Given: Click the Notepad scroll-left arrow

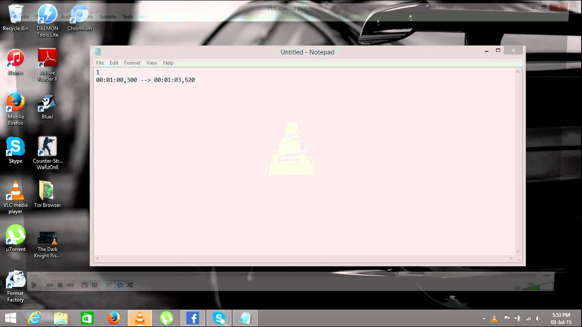Looking at the screenshot, I should click(97, 258).
